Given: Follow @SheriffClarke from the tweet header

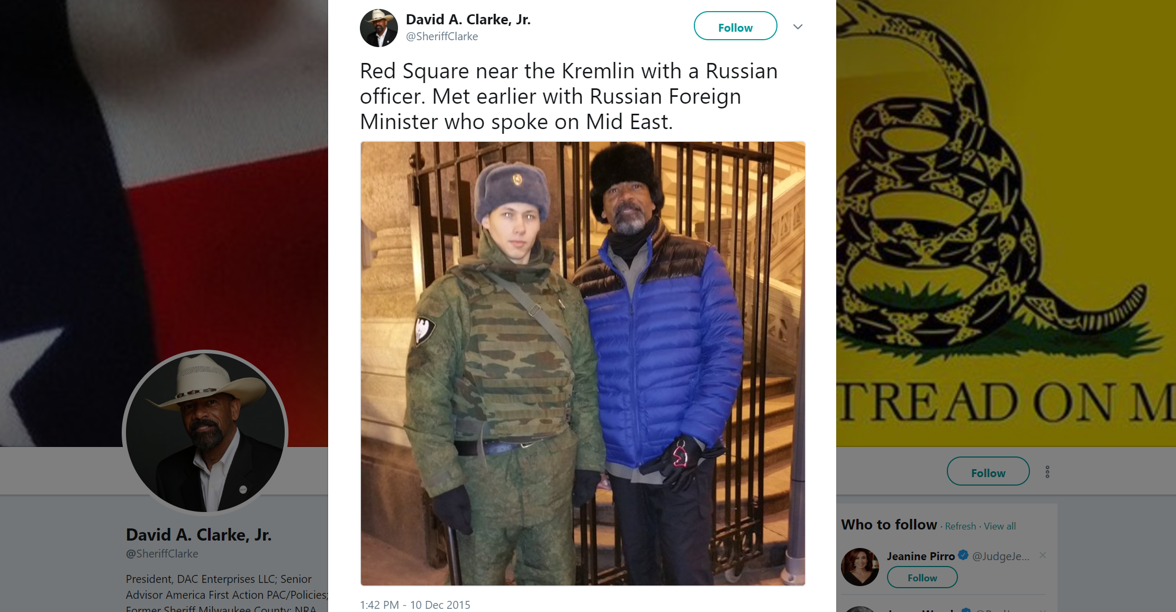Looking at the screenshot, I should click(x=735, y=26).
